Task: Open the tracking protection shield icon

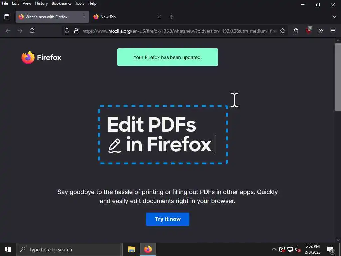Action: pyautogui.click(x=67, y=31)
